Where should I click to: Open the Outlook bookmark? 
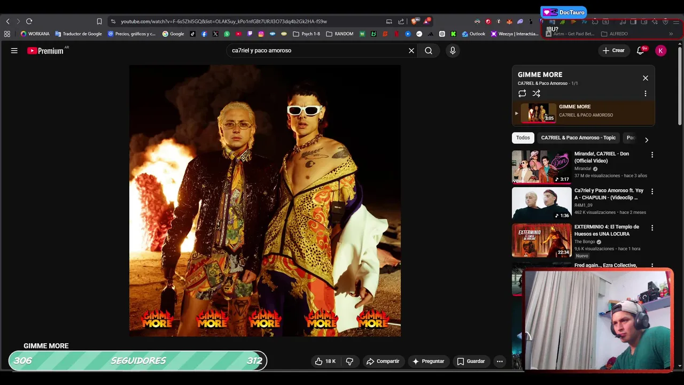click(x=474, y=34)
